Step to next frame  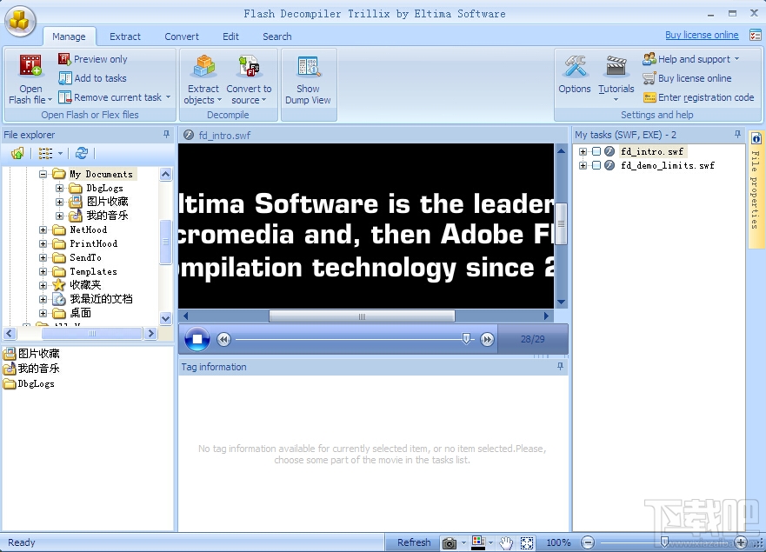pyautogui.click(x=487, y=339)
